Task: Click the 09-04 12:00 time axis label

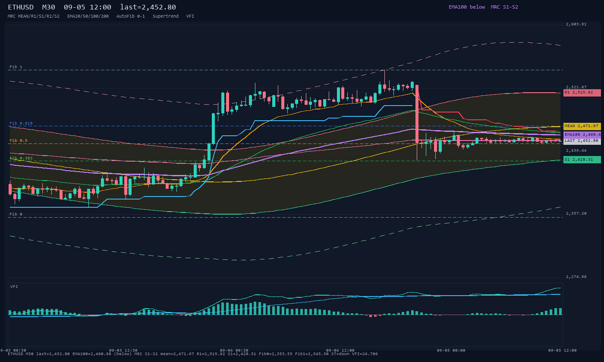Action: [x=340, y=350]
